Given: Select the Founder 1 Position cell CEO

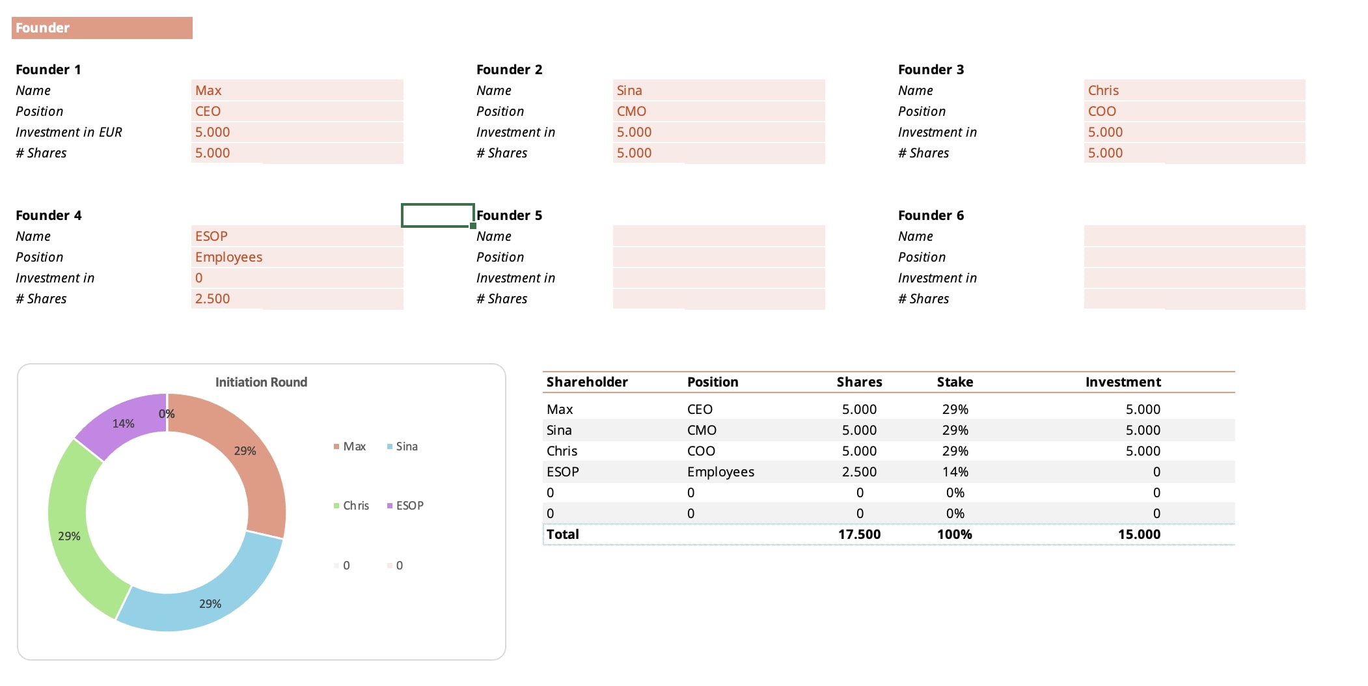Looking at the screenshot, I should pos(297,111).
